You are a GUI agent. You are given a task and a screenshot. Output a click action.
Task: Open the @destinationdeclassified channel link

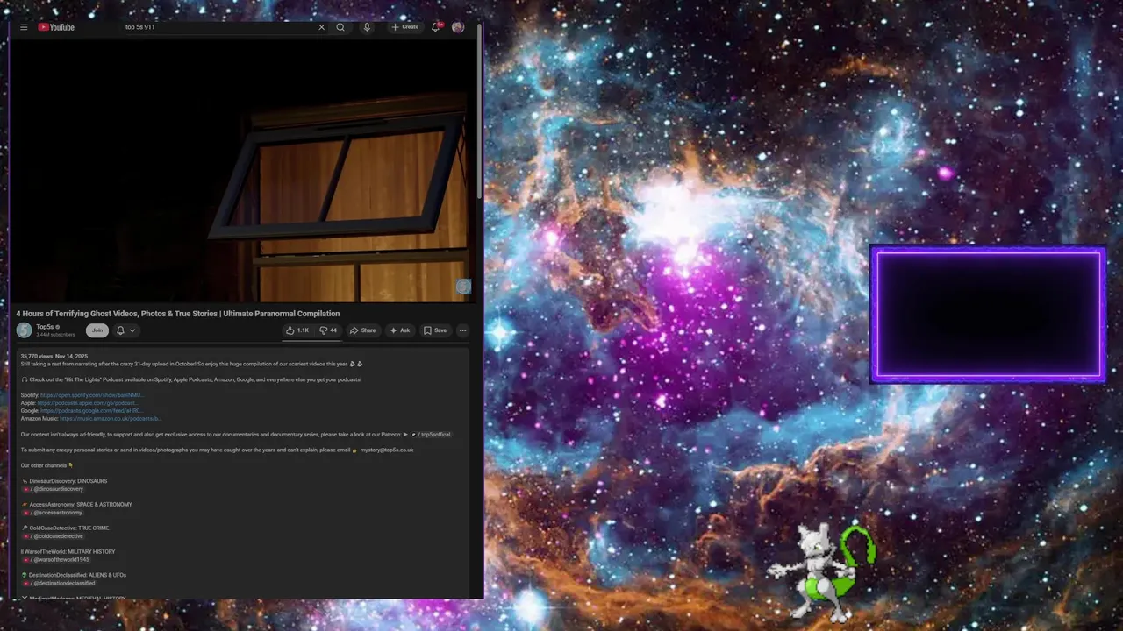[60, 583]
